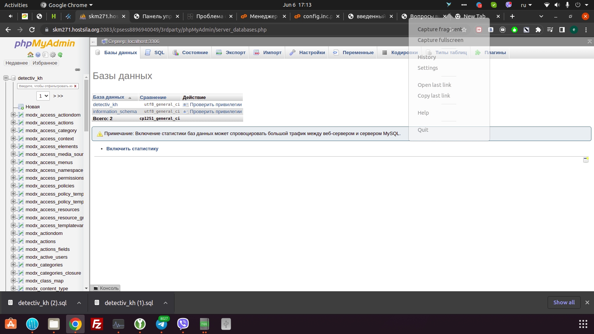
Task: Open navigation panel settings gear icon
Action: pos(53,55)
